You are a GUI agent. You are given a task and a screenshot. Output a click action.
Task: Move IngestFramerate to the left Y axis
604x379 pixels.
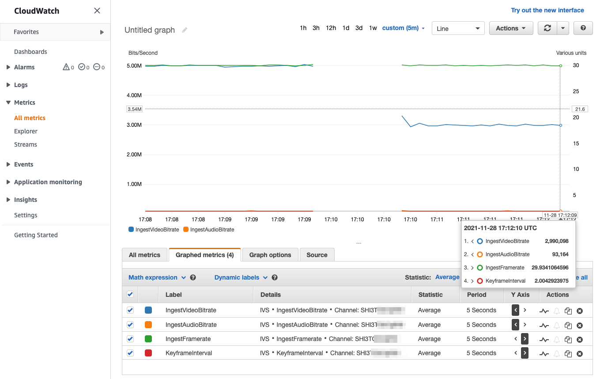point(516,339)
